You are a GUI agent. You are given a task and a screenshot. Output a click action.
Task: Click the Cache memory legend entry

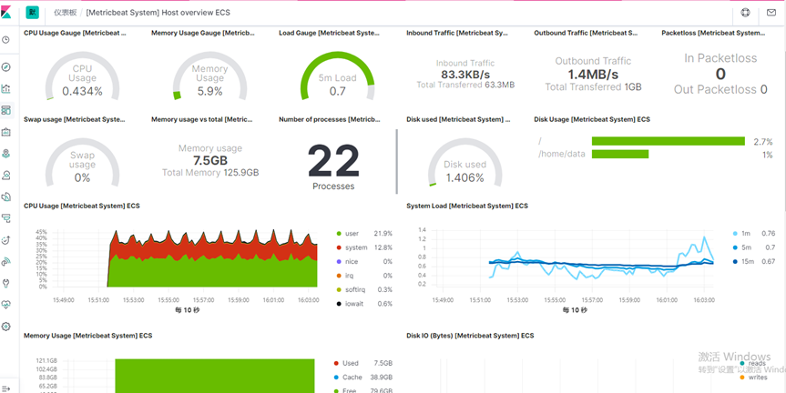(x=364, y=378)
